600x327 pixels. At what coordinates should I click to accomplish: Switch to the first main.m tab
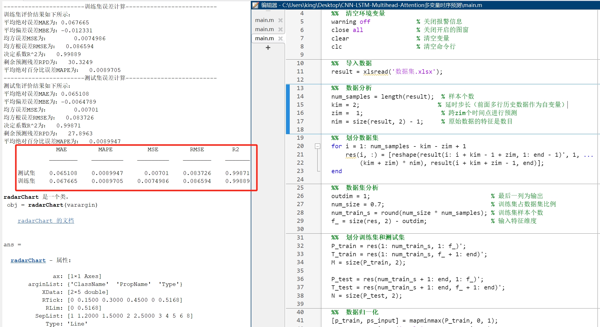[x=264, y=20]
